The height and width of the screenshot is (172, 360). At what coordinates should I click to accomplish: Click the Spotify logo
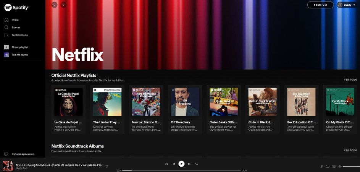(x=16, y=8)
